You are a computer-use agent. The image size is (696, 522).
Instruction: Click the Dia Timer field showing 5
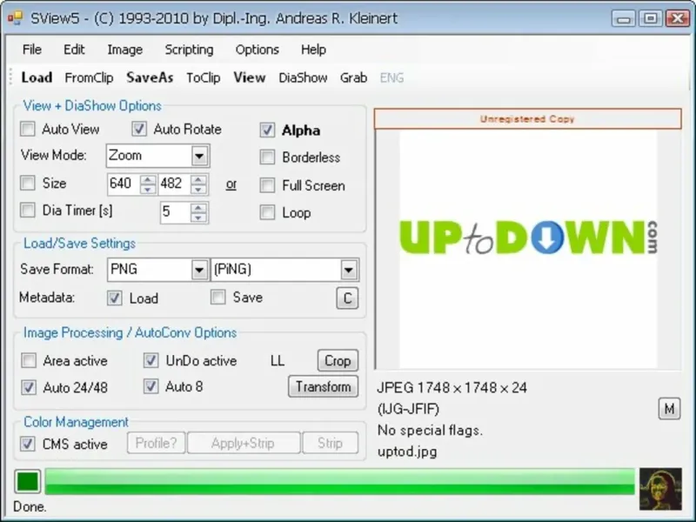pyautogui.click(x=176, y=212)
